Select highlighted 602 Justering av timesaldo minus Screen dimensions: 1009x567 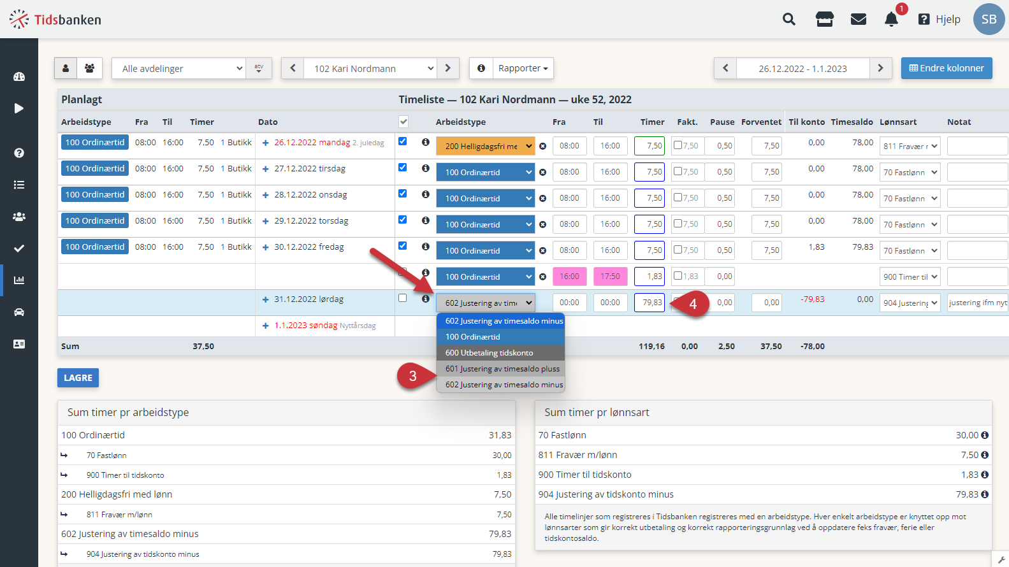pyautogui.click(x=501, y=321)
